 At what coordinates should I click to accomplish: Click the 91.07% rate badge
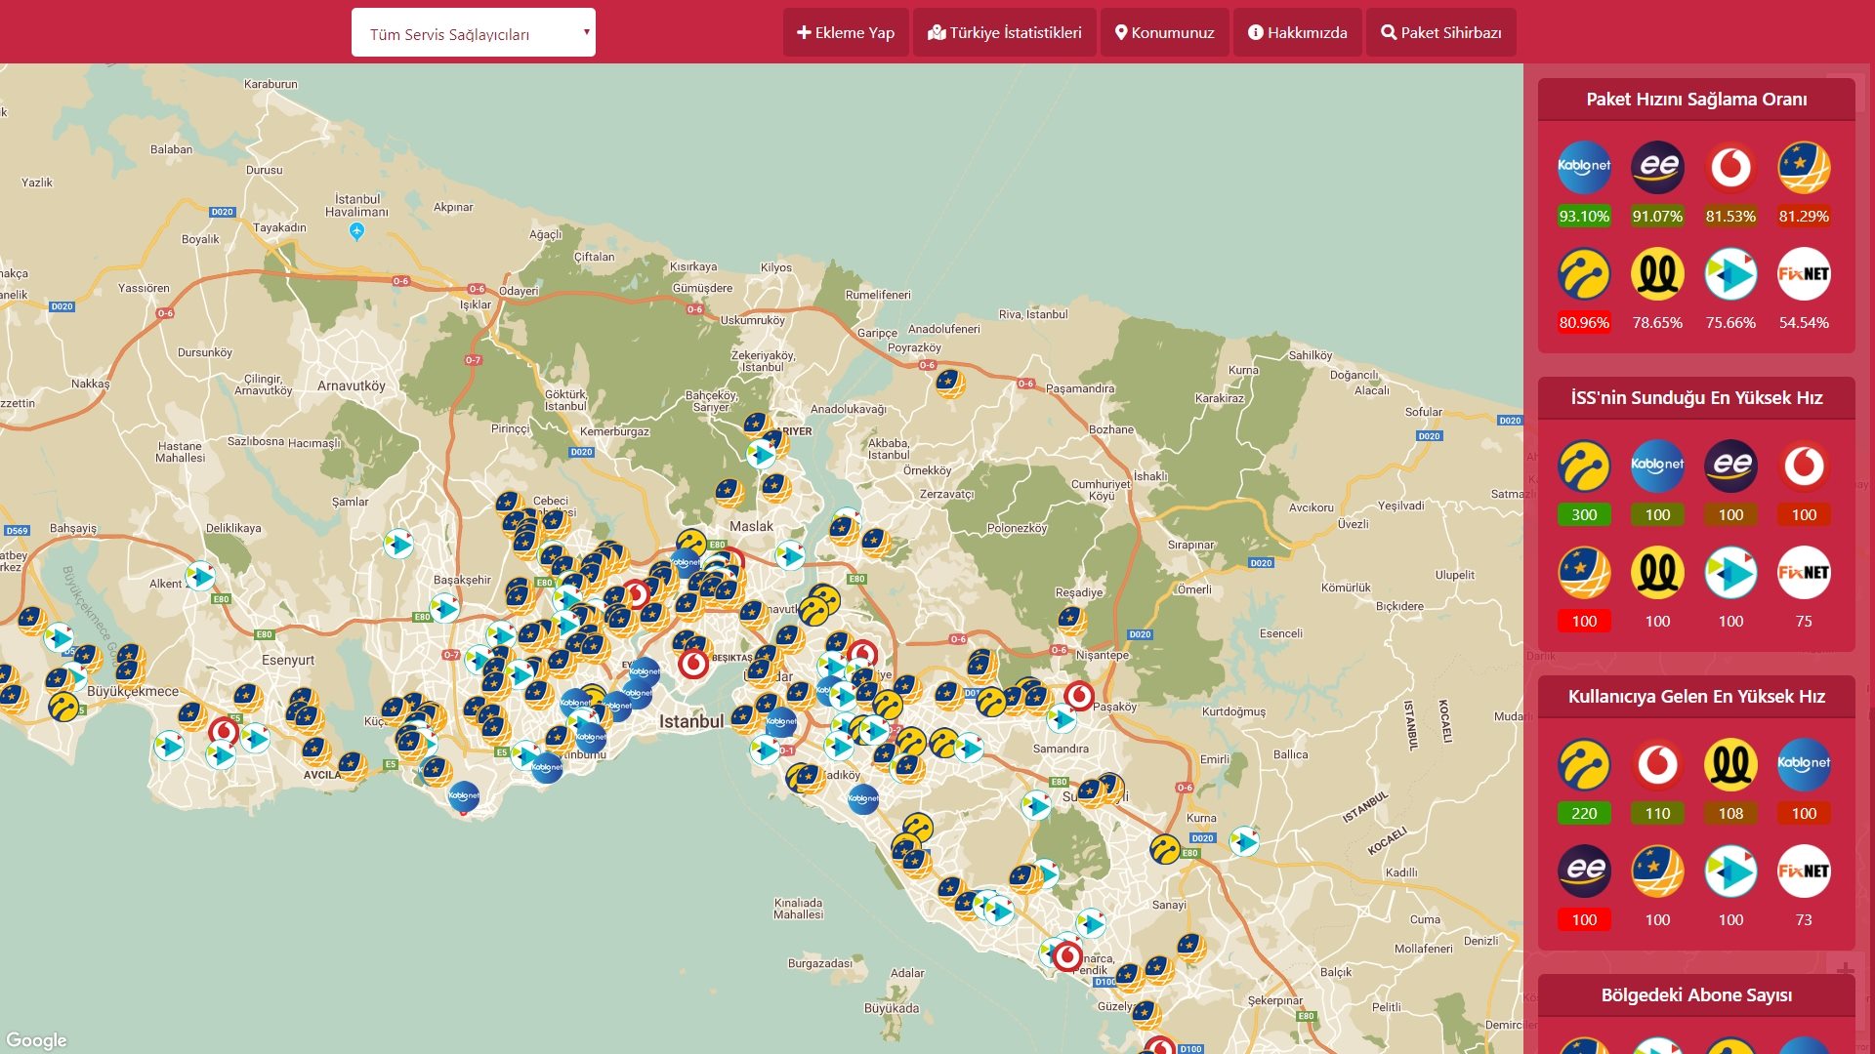1657,217
